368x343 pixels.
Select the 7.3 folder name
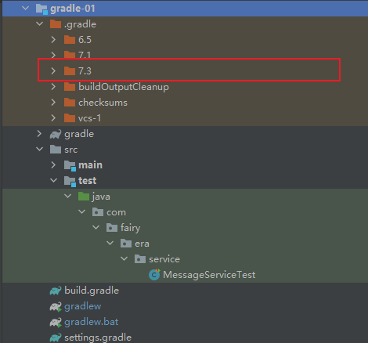pos(85,71)
